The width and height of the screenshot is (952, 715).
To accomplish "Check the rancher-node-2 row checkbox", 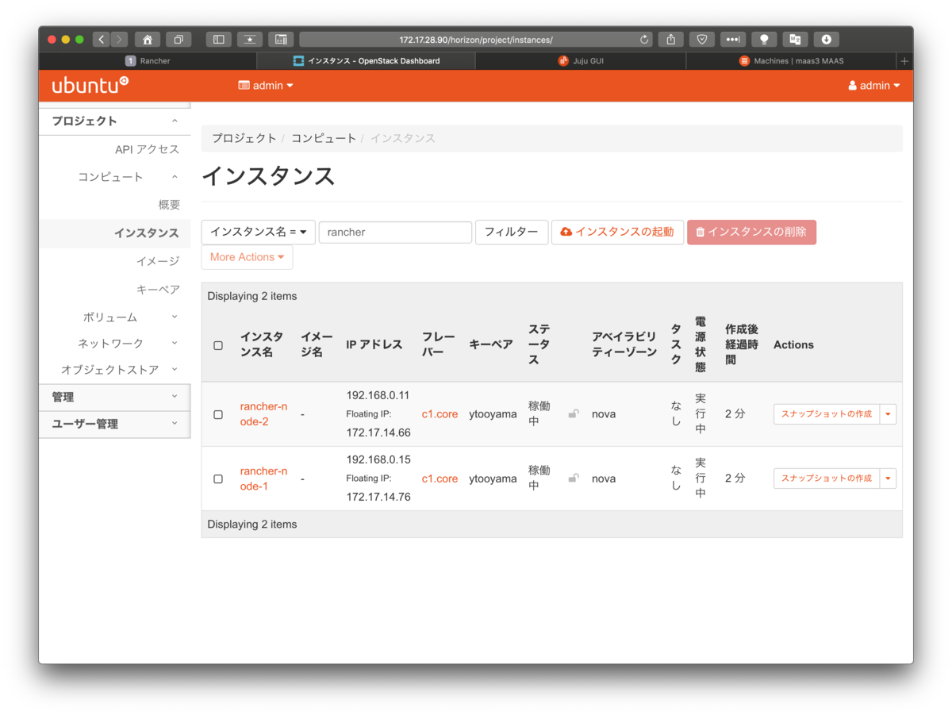I will click(x=218, y=414).
